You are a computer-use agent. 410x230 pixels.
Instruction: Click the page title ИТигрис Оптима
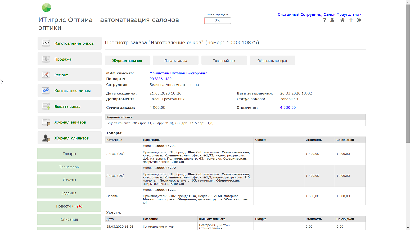tap(109, 24)
